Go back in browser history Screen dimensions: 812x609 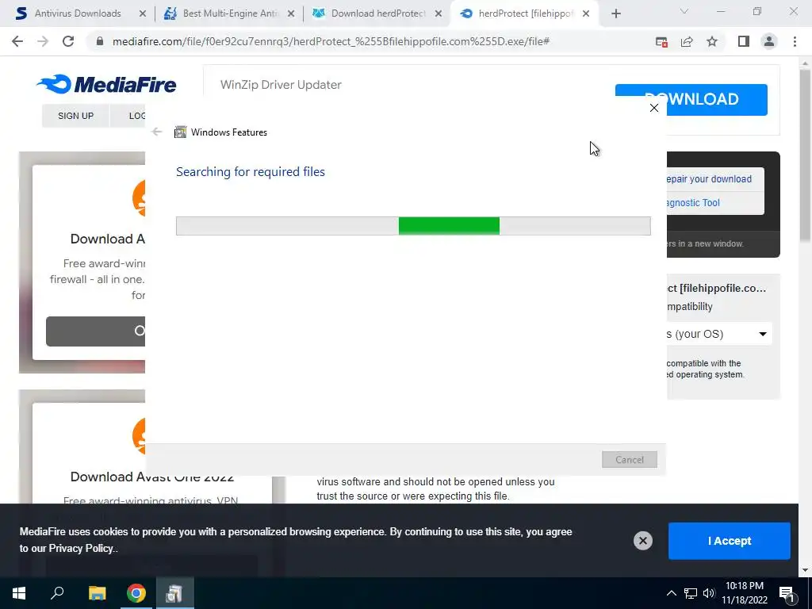click(x=17, y=41)
